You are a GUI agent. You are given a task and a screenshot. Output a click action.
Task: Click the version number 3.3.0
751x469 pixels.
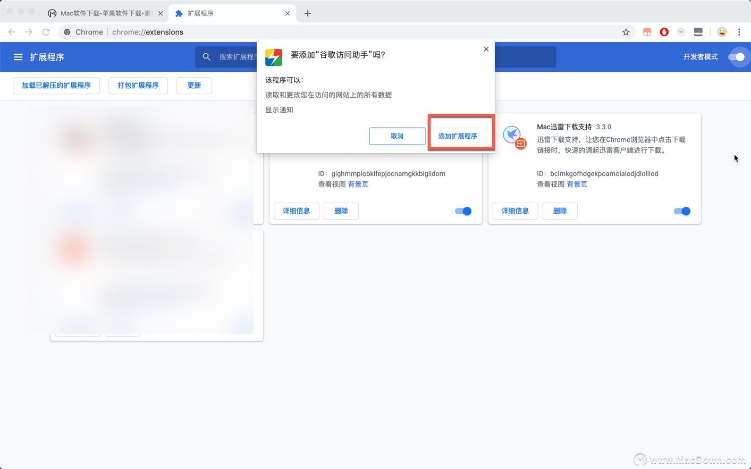604,127
